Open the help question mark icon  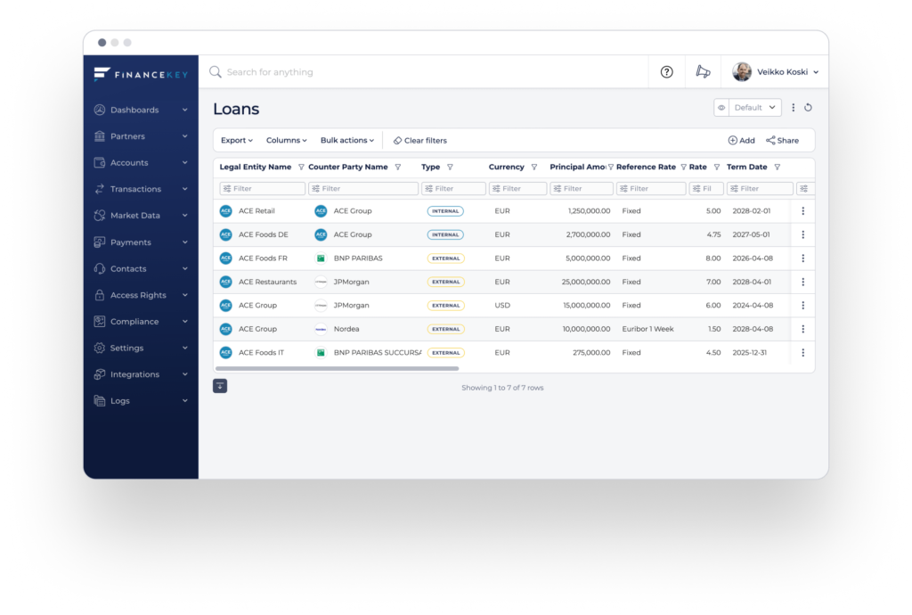(x=666, y=71)
